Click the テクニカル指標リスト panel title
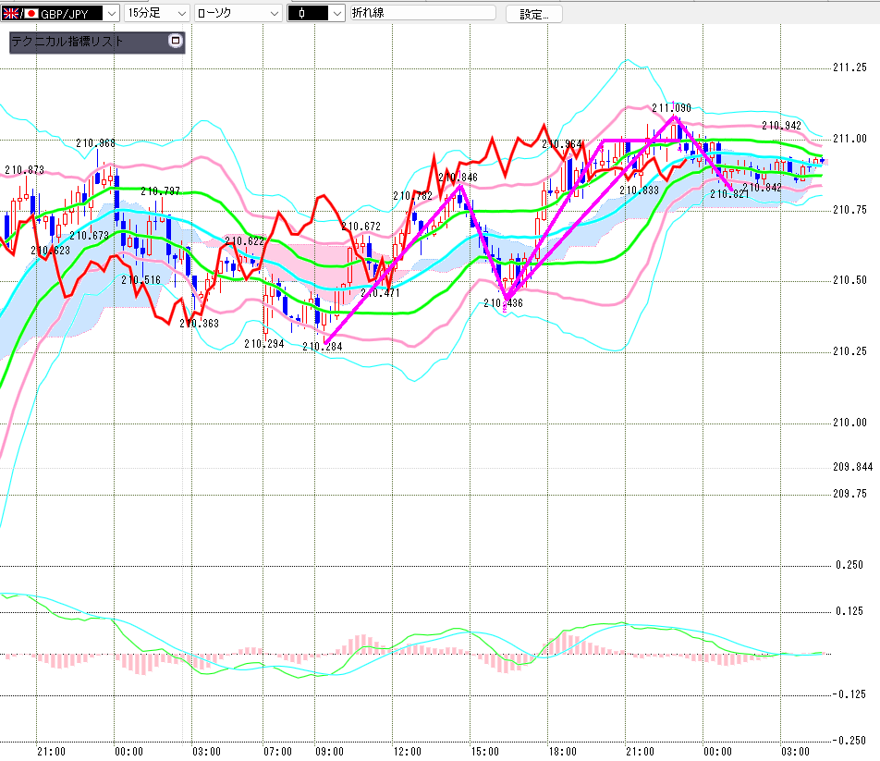 (x=67, y=41)
